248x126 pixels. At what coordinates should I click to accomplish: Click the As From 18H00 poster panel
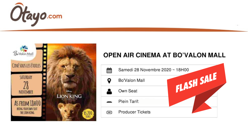point(27,107)
